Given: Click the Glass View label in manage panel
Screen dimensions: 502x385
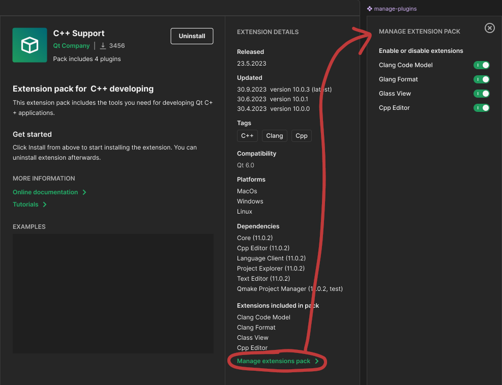Looking at the screenshot, I should click(395, 94).
